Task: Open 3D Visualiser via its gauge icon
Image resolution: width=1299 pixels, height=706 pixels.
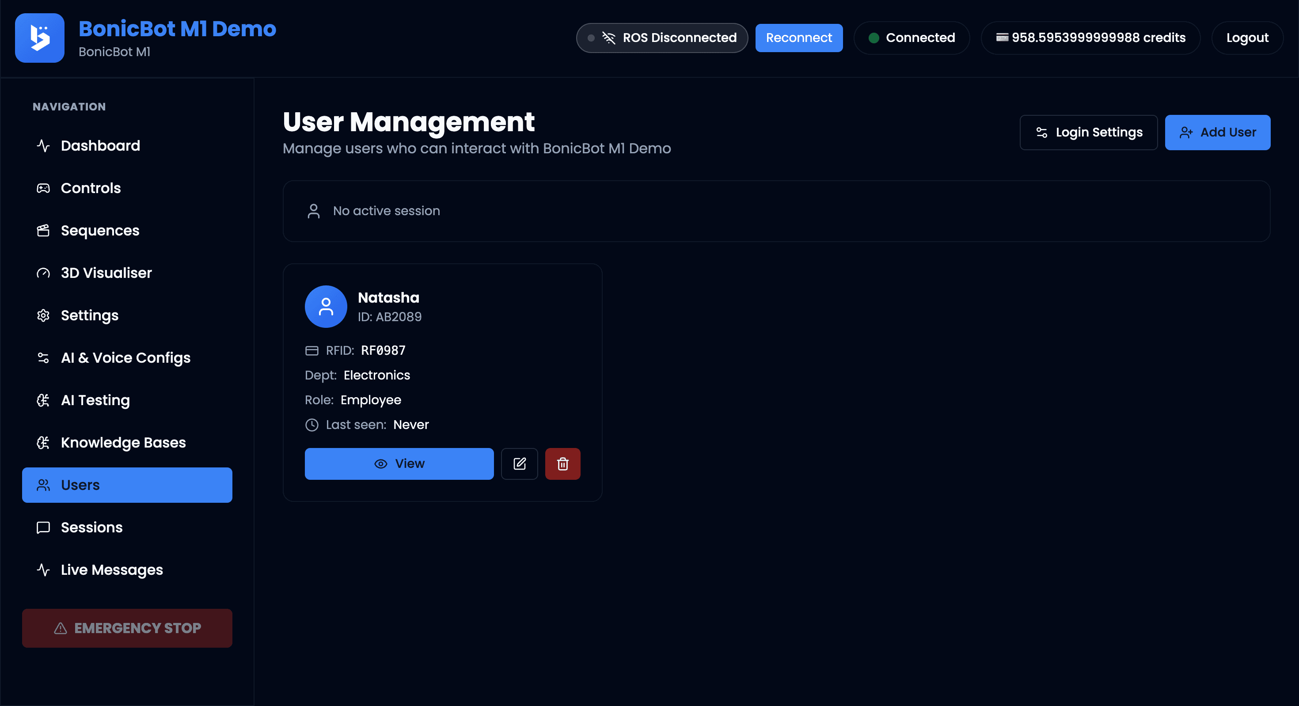Action: (43, 273)
